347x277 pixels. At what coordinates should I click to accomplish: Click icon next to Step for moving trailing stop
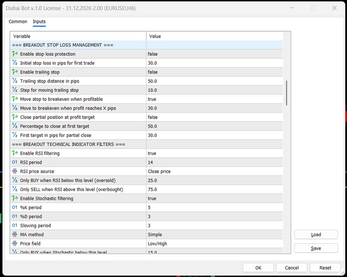15,90
